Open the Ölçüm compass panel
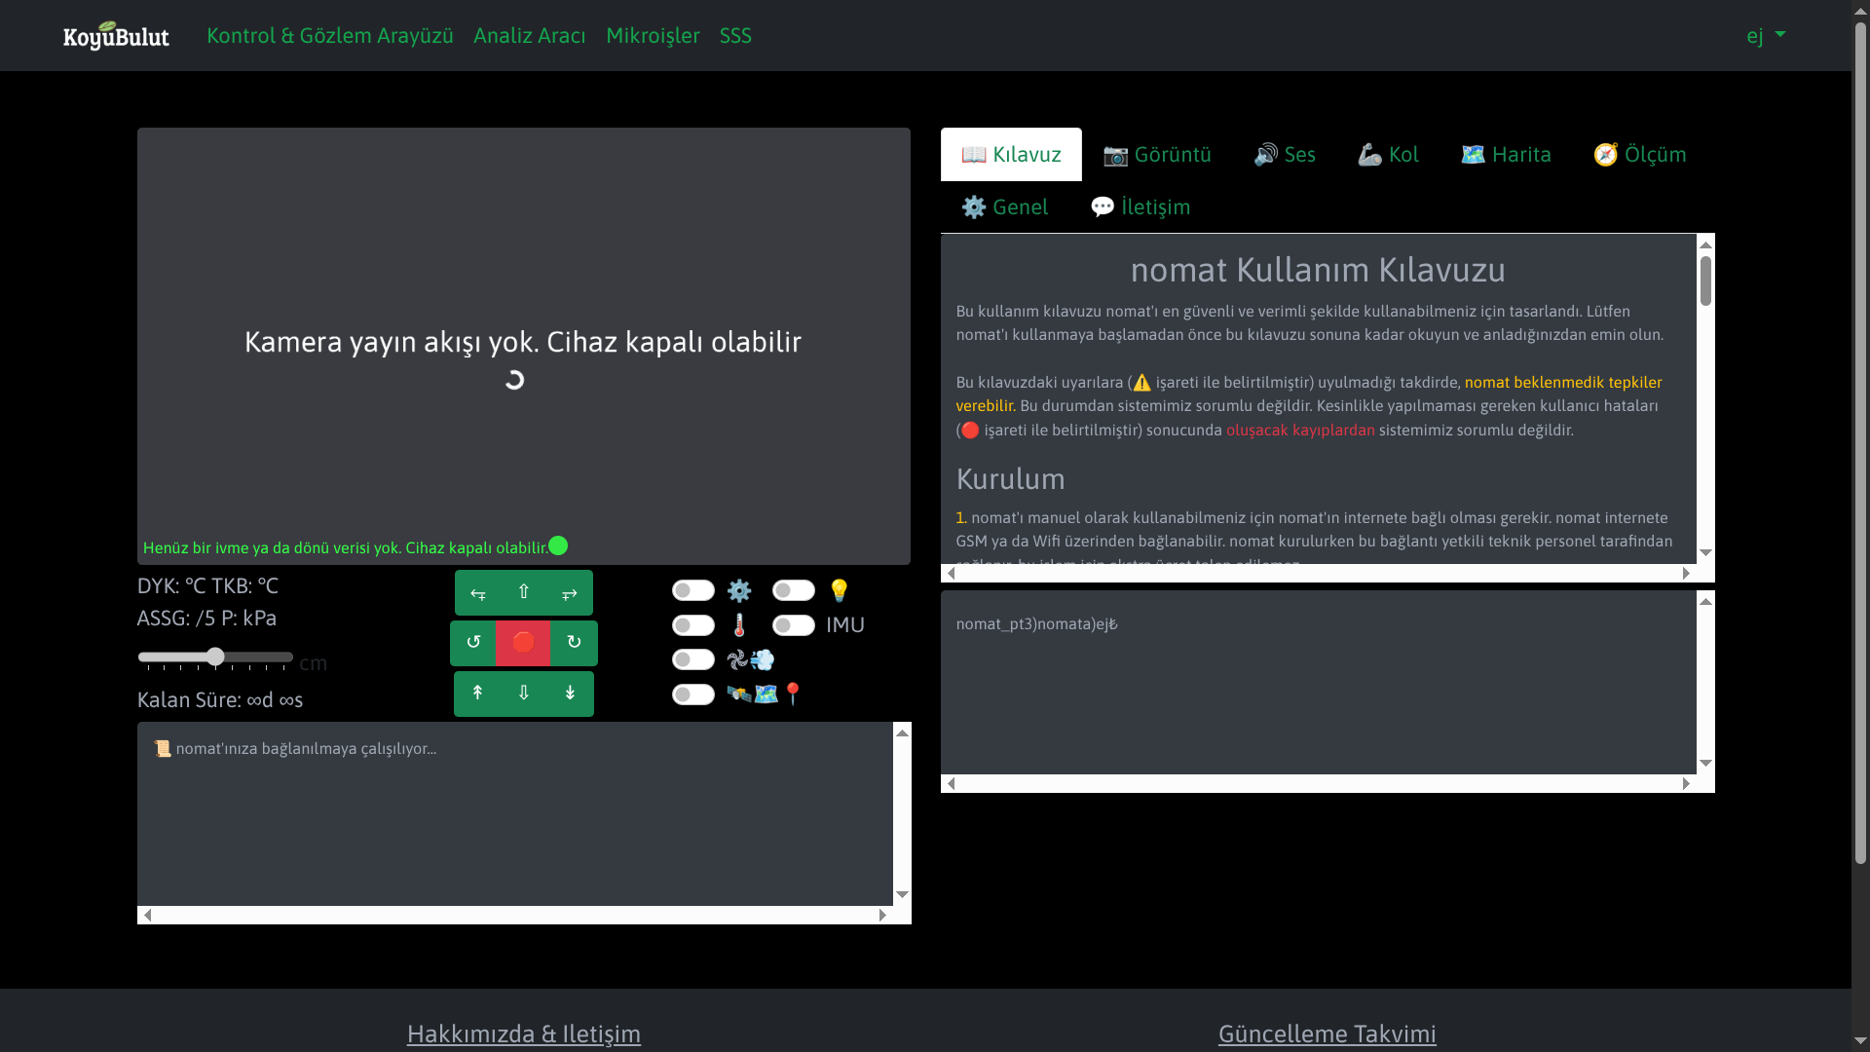 click(x=1639, y=154)
